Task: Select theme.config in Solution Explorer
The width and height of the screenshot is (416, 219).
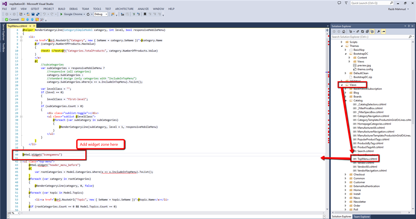Action: pyautogui.click(x=365, y=69)
